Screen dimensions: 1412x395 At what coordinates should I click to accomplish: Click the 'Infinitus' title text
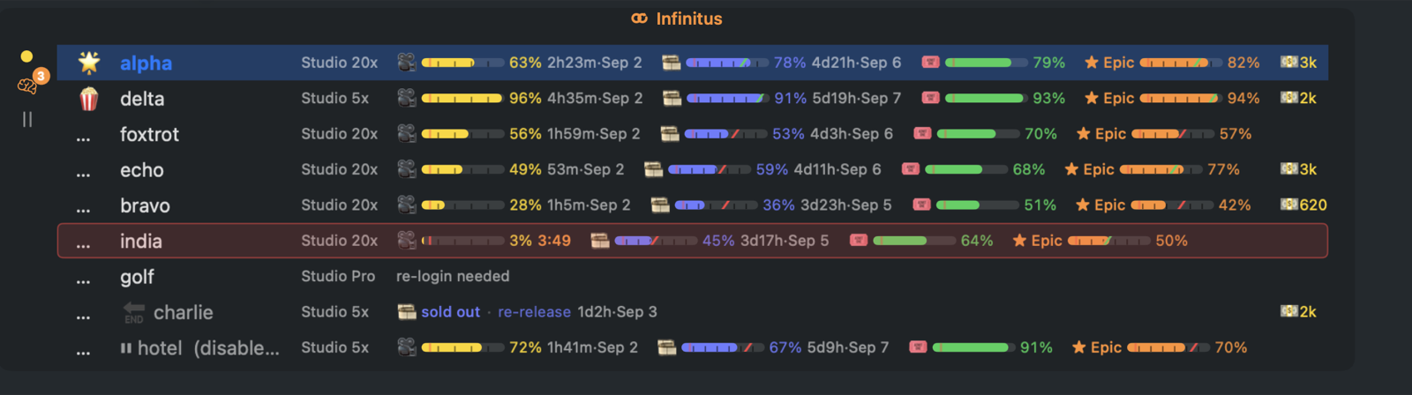point(689,19)
